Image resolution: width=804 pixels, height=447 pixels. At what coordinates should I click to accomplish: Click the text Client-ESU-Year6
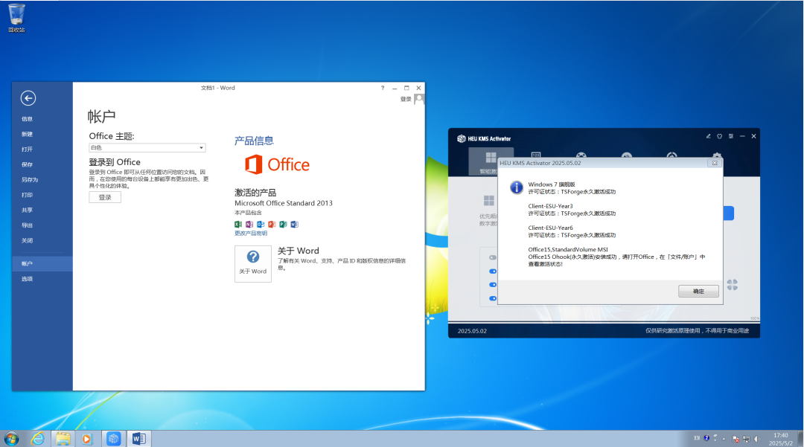[x=551, y=228]
